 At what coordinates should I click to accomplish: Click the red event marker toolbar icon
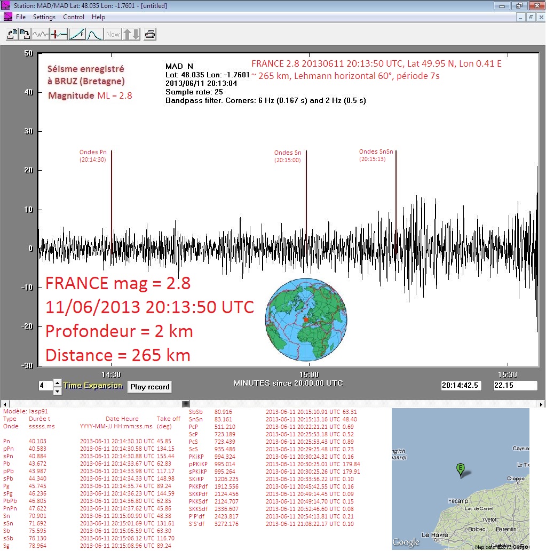coord(59,34)
